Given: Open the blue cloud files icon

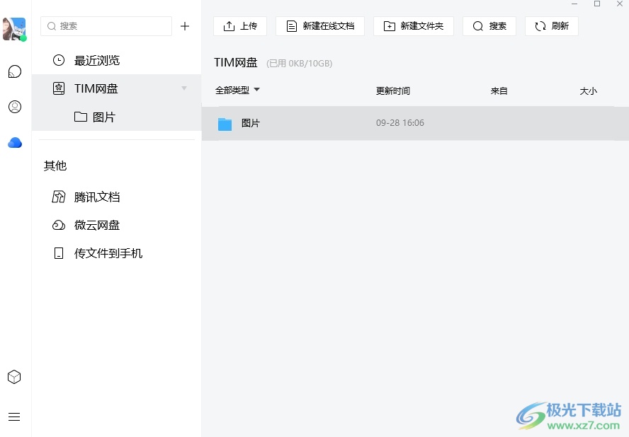Looking at the screenshot, I should coord(15,143).
